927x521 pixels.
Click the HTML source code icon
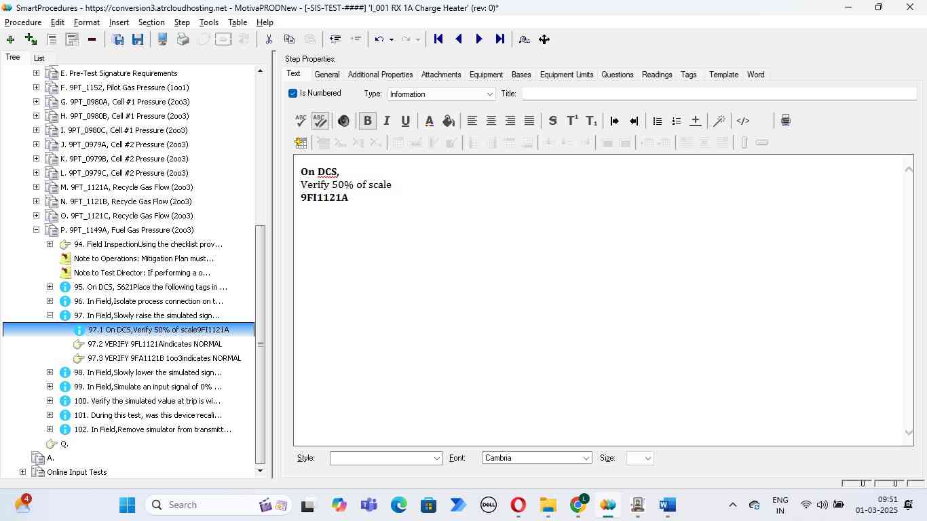[743, 121]
